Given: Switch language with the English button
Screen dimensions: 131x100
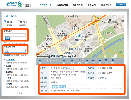Looking at the screenshot, I should (x=121, y=4).
